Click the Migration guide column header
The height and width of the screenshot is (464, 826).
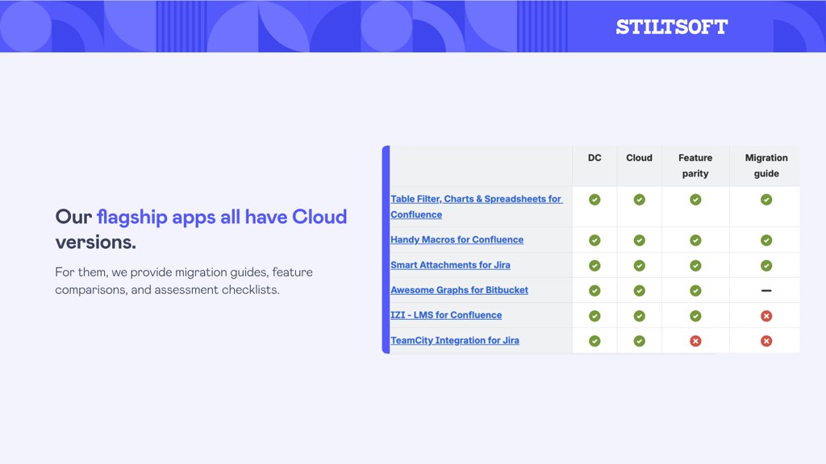pos(766,165)
